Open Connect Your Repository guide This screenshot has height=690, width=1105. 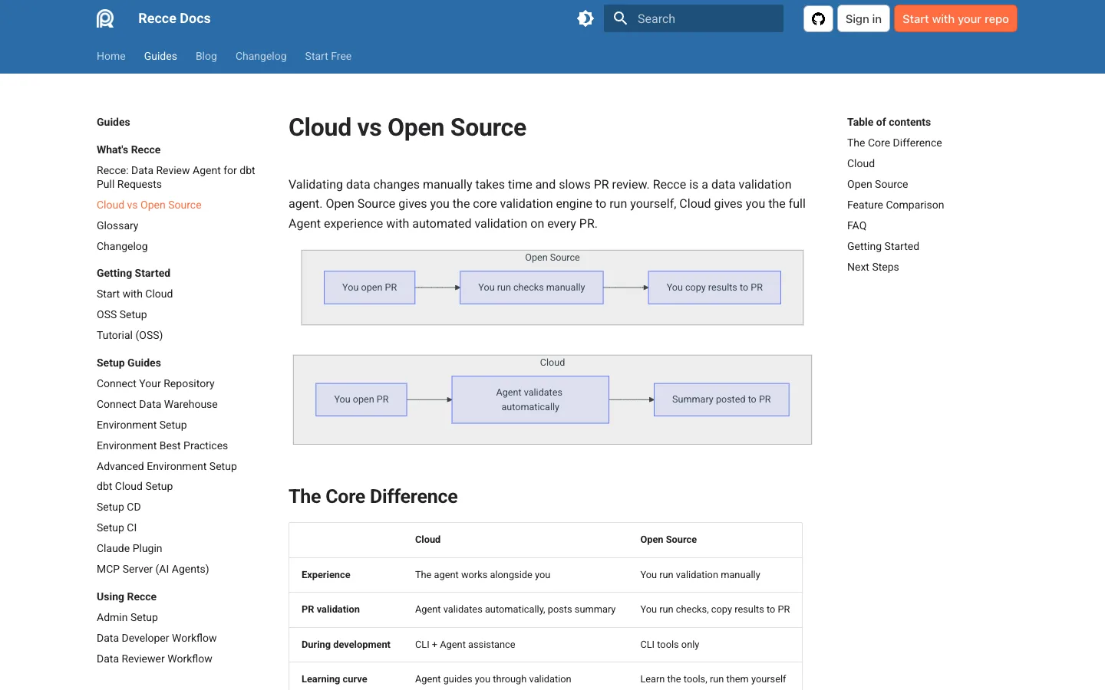[156, 383]
